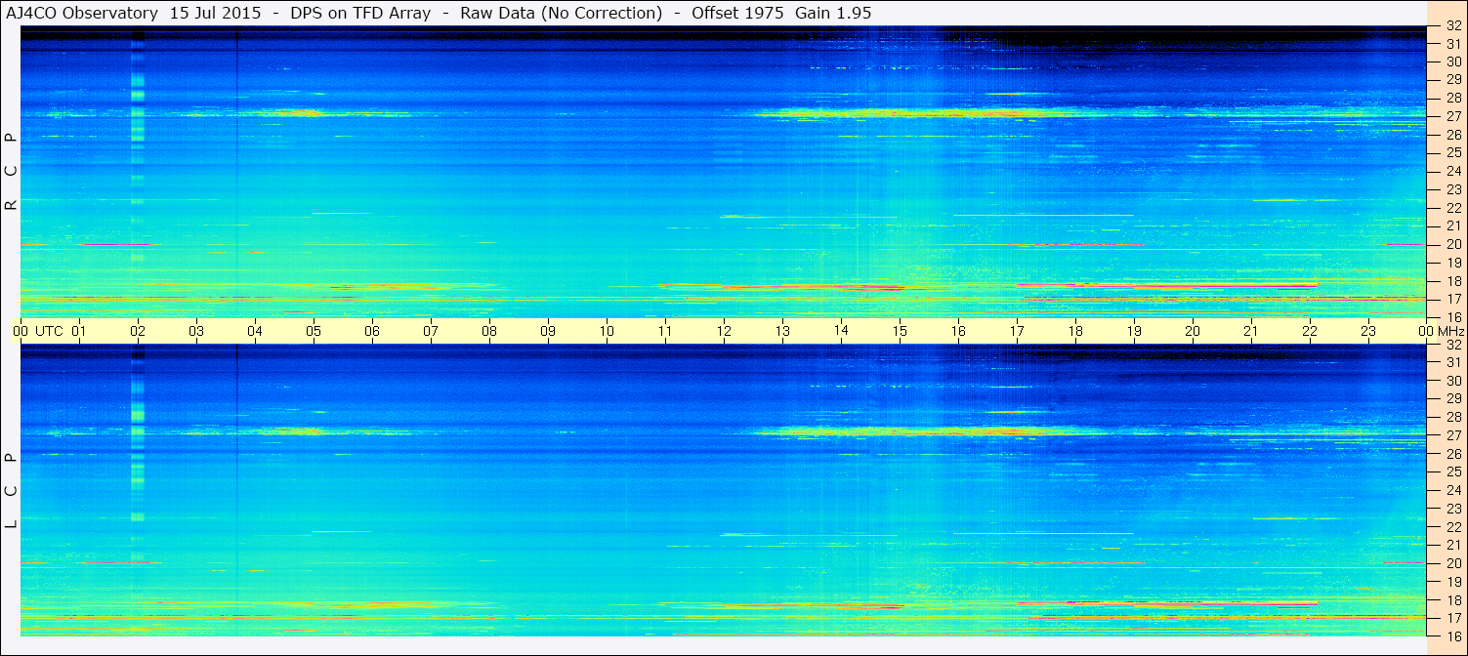The image size is (1468, 656).
Task: Click the vertical R C P panel label
Action: tap(12, 172)
